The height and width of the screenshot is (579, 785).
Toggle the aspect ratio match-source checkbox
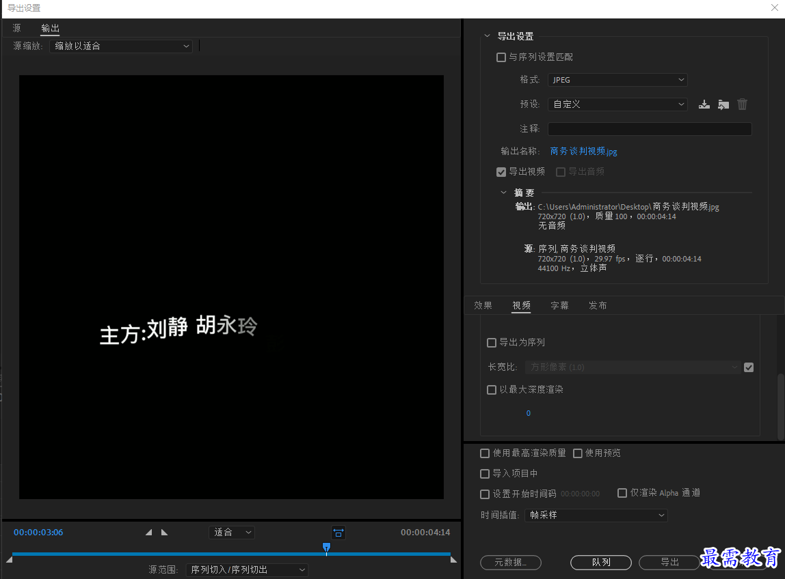[x=749, y=367]
